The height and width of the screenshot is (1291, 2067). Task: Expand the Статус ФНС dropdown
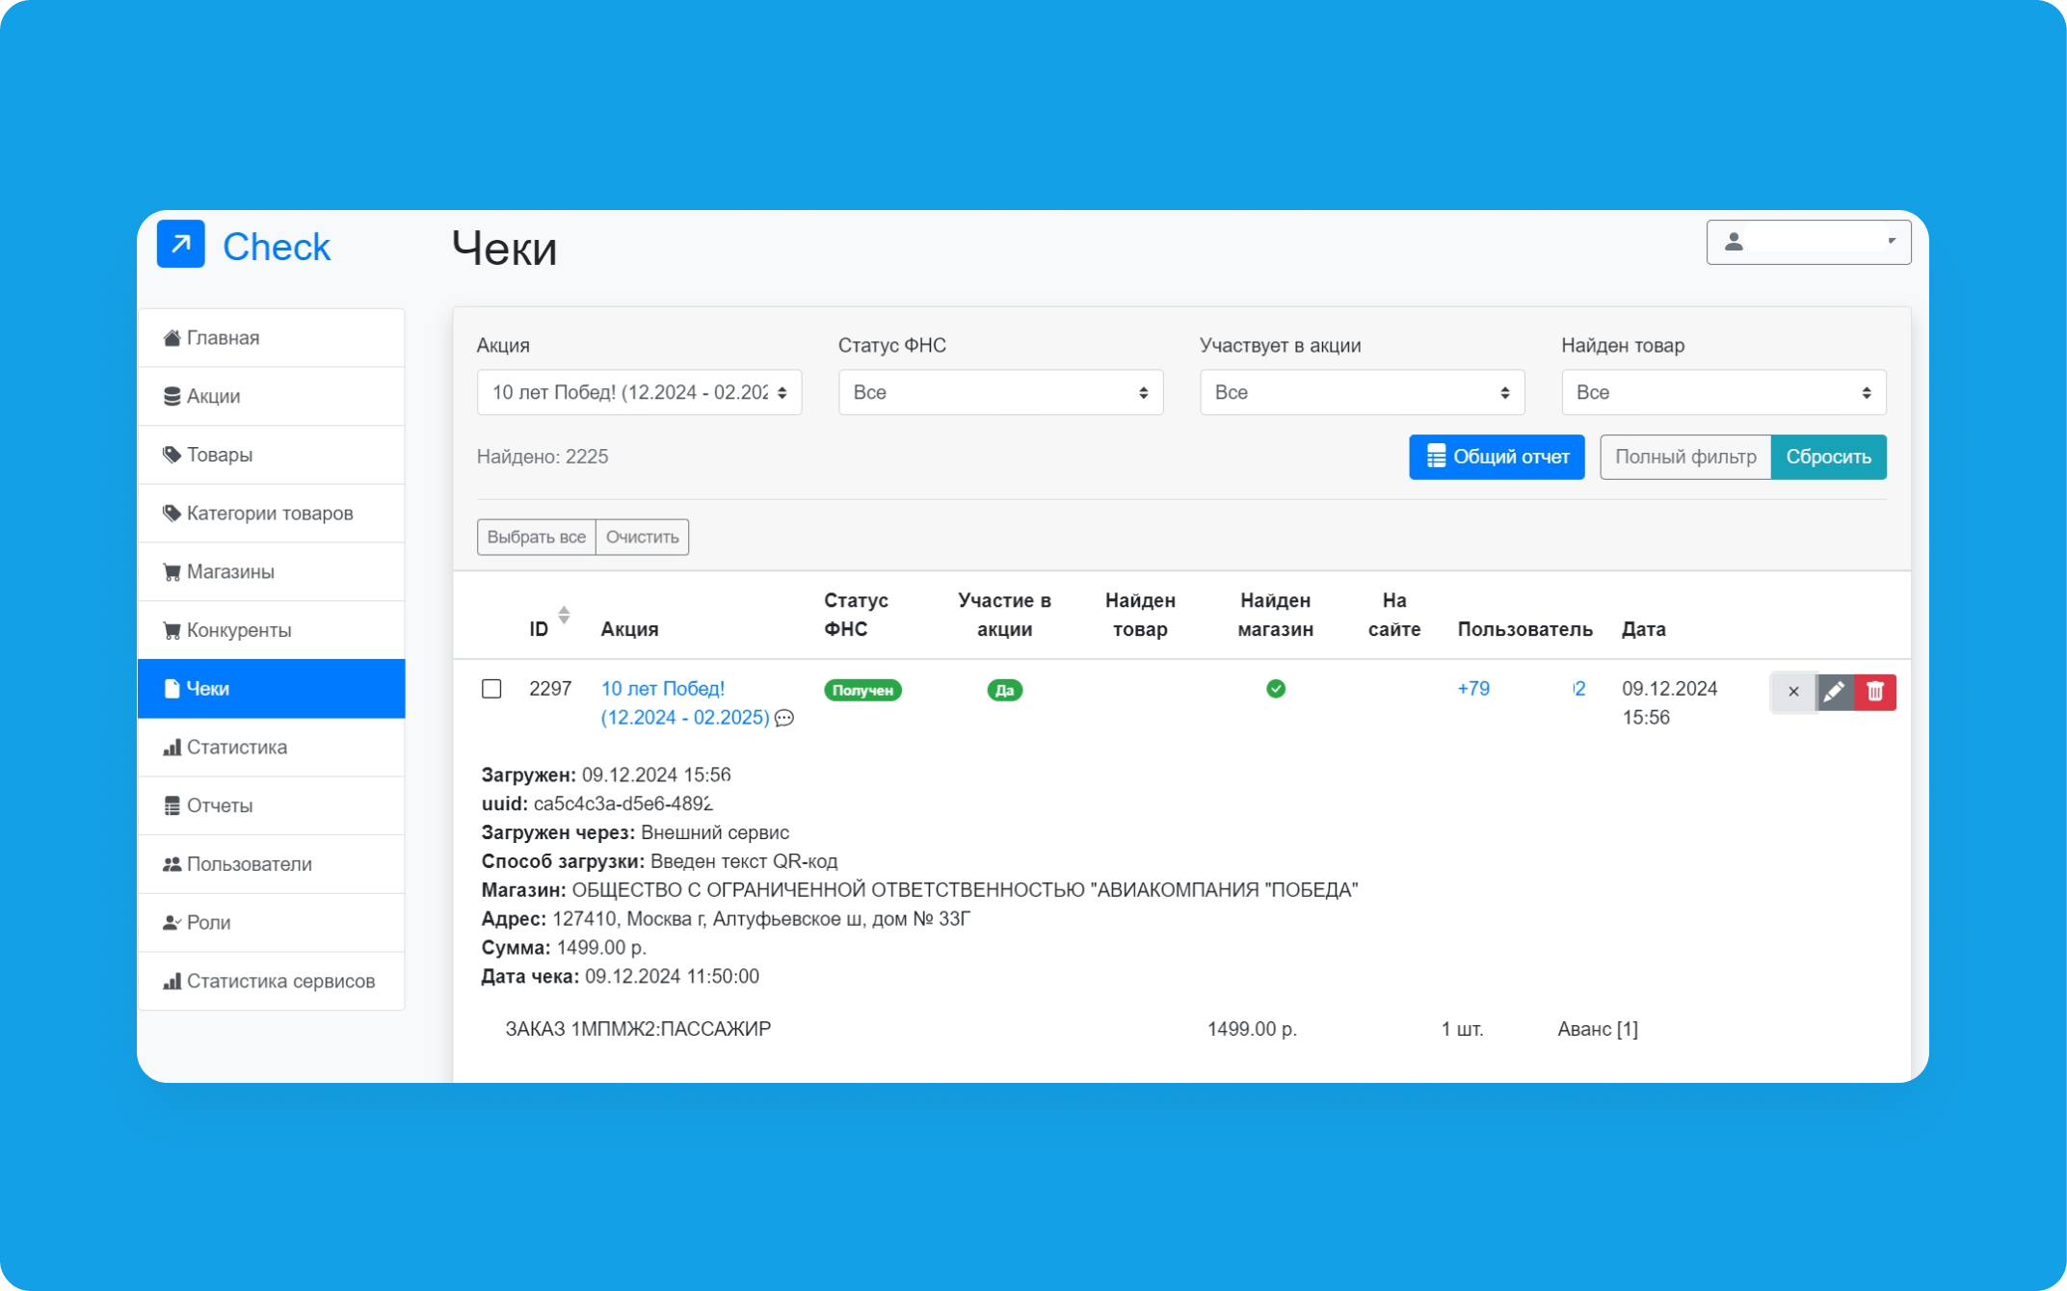1000,392
